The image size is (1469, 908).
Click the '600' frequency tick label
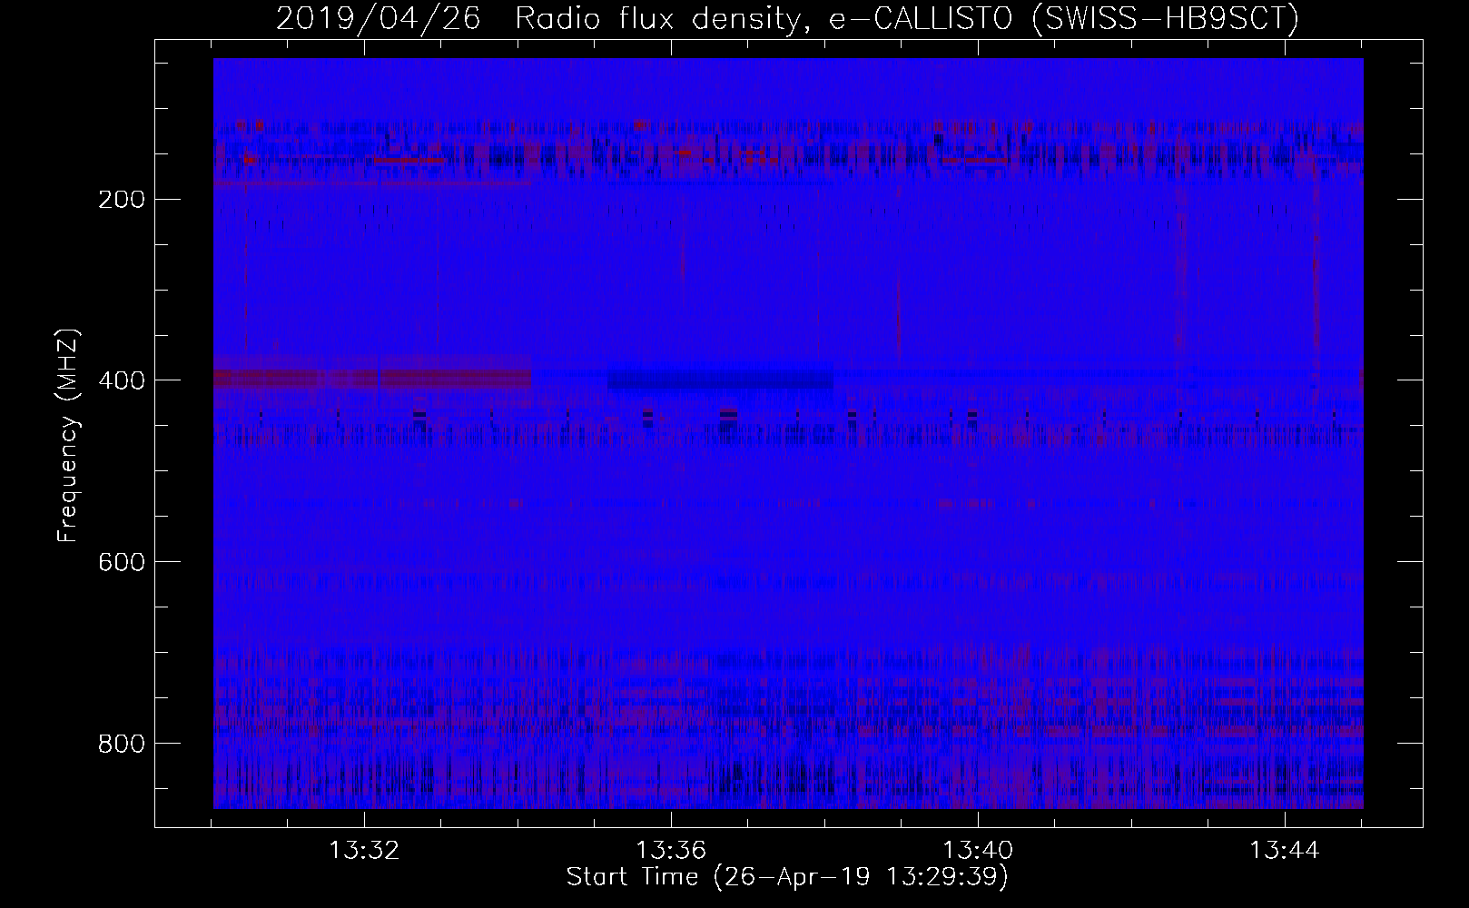pyautogui.click(x=121, y=562)
